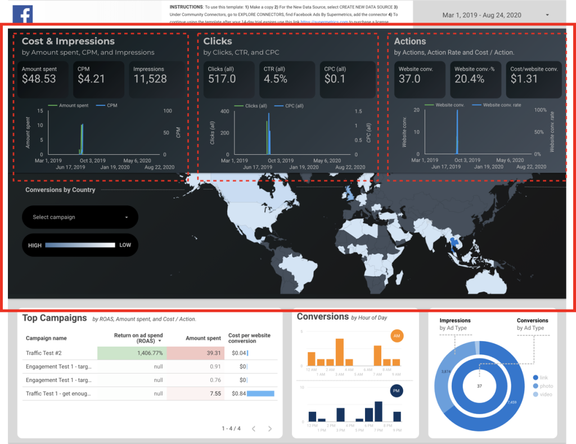Go to previous page of campaigns table
This screenshot has width=576, height=444.
coord(254,429)
